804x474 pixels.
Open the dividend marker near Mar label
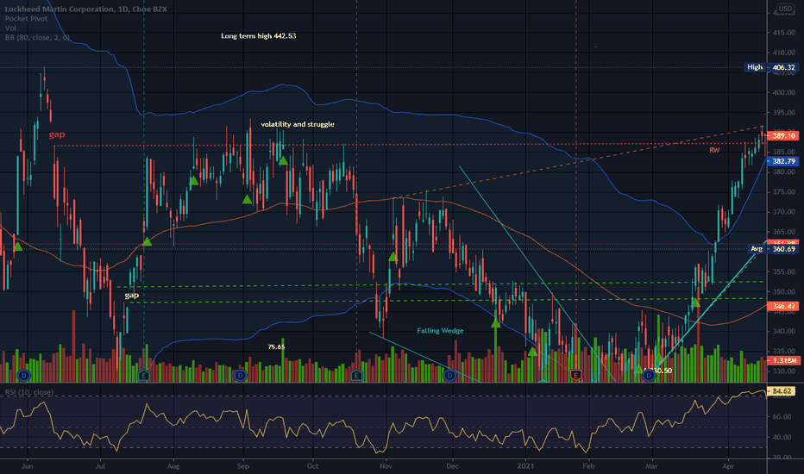(x=649, y=376)
